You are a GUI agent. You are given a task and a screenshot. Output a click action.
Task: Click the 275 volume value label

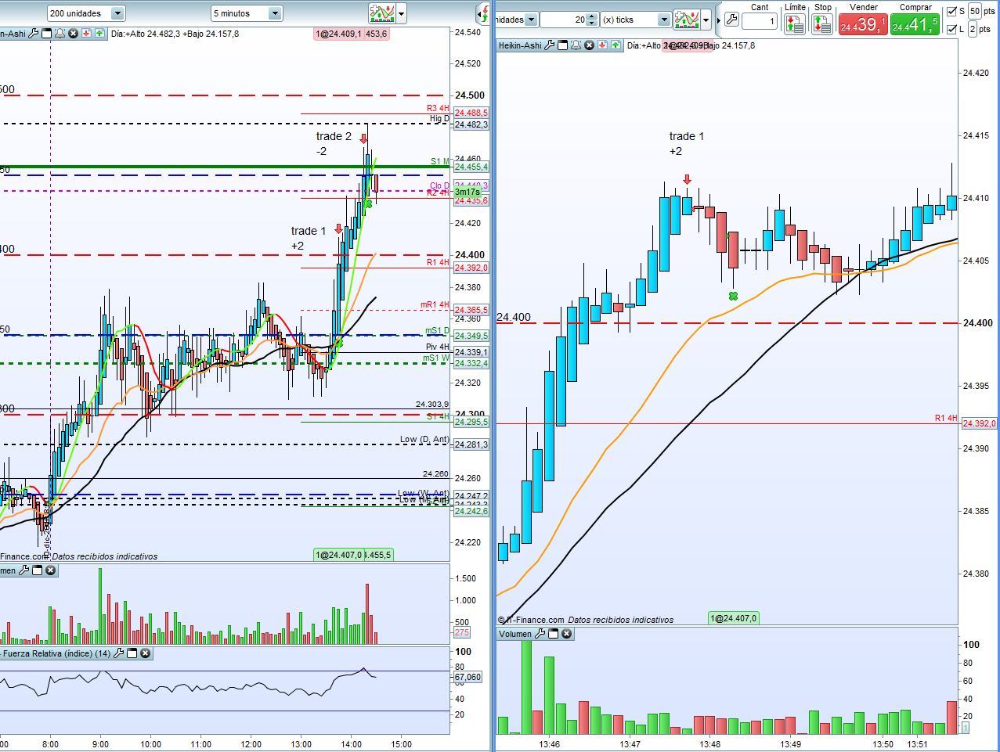(x=462, y=632)
